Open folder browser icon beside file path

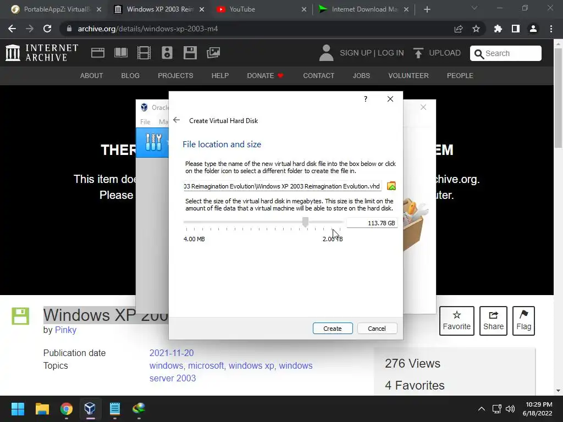(391, 186)
